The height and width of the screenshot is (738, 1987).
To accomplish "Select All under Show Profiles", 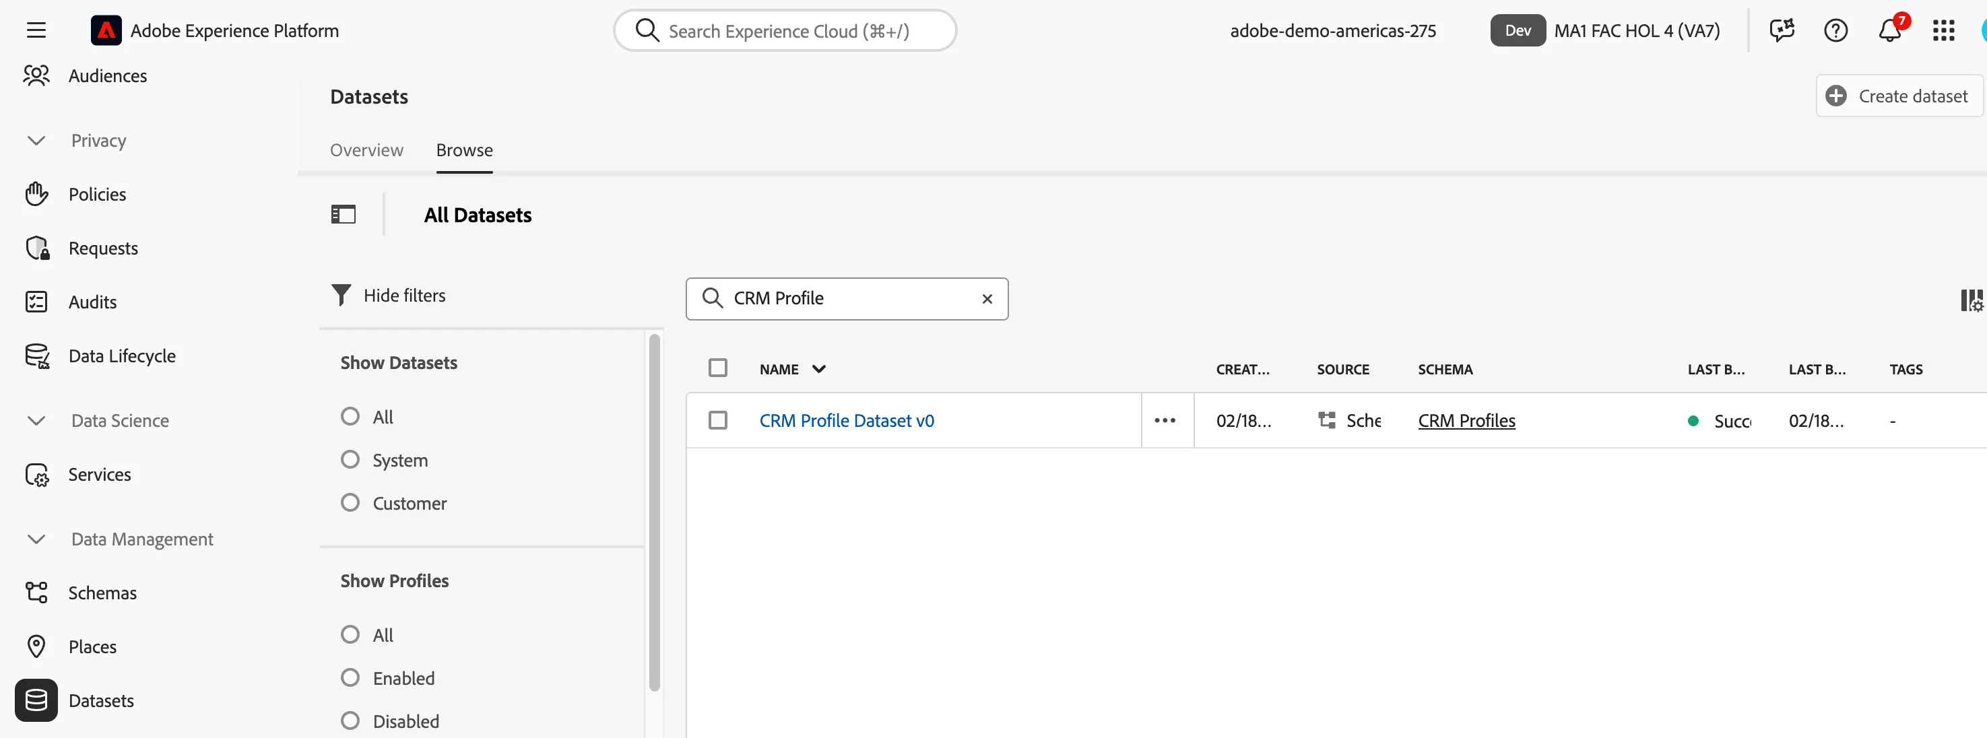I will [350, 635].
